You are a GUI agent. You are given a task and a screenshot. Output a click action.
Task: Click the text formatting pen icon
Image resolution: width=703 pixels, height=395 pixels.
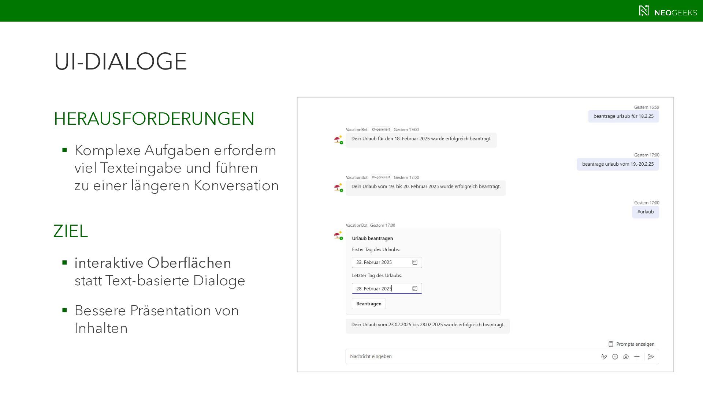click(x=604, y=357)
